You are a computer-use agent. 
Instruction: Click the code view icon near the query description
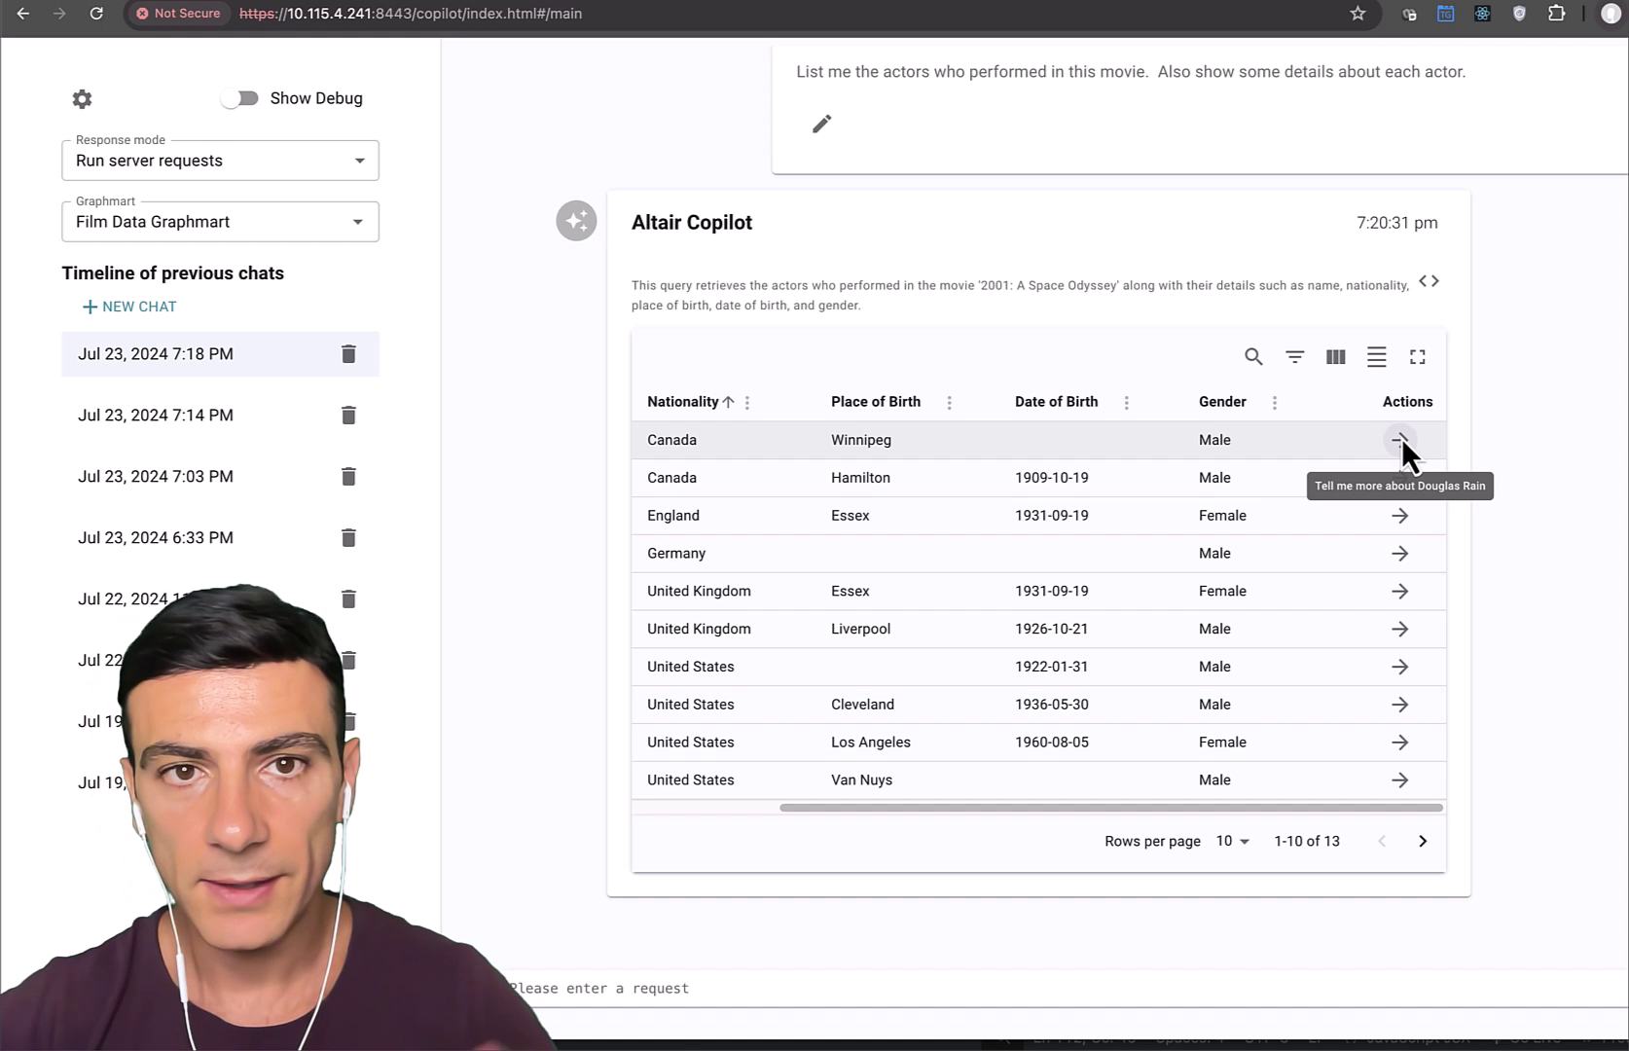point(1430,281)
